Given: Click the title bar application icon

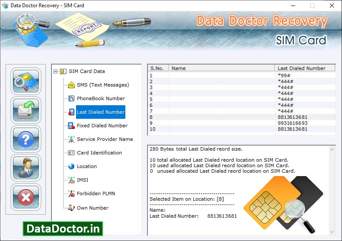Looking at the screenshot, I should point(5,6).
